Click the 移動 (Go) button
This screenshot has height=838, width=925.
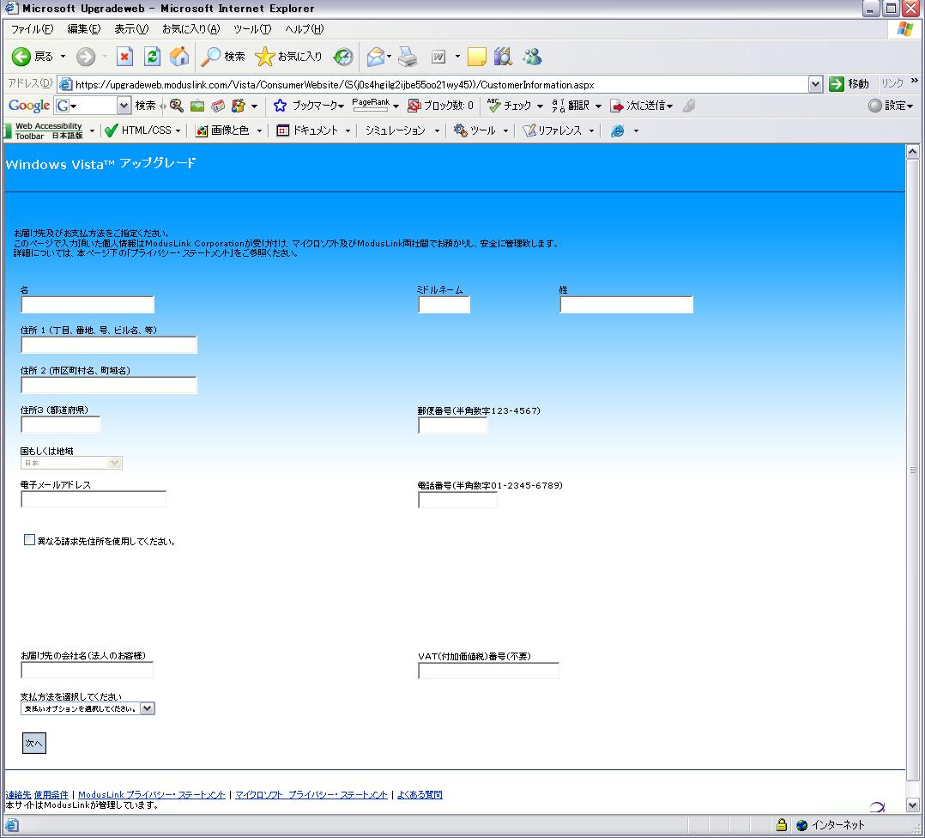coord(849,84)
